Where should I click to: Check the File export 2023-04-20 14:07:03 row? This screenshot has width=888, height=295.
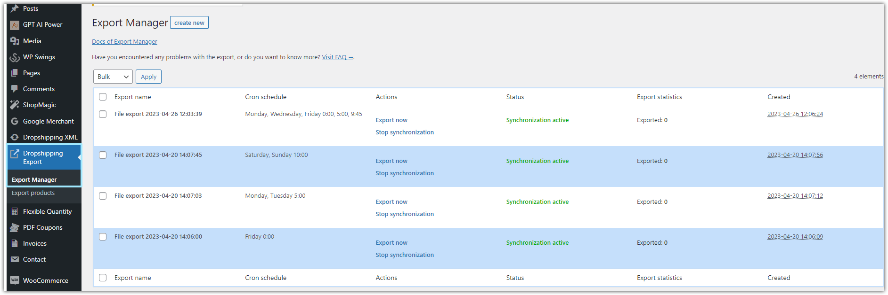[103, 196]
